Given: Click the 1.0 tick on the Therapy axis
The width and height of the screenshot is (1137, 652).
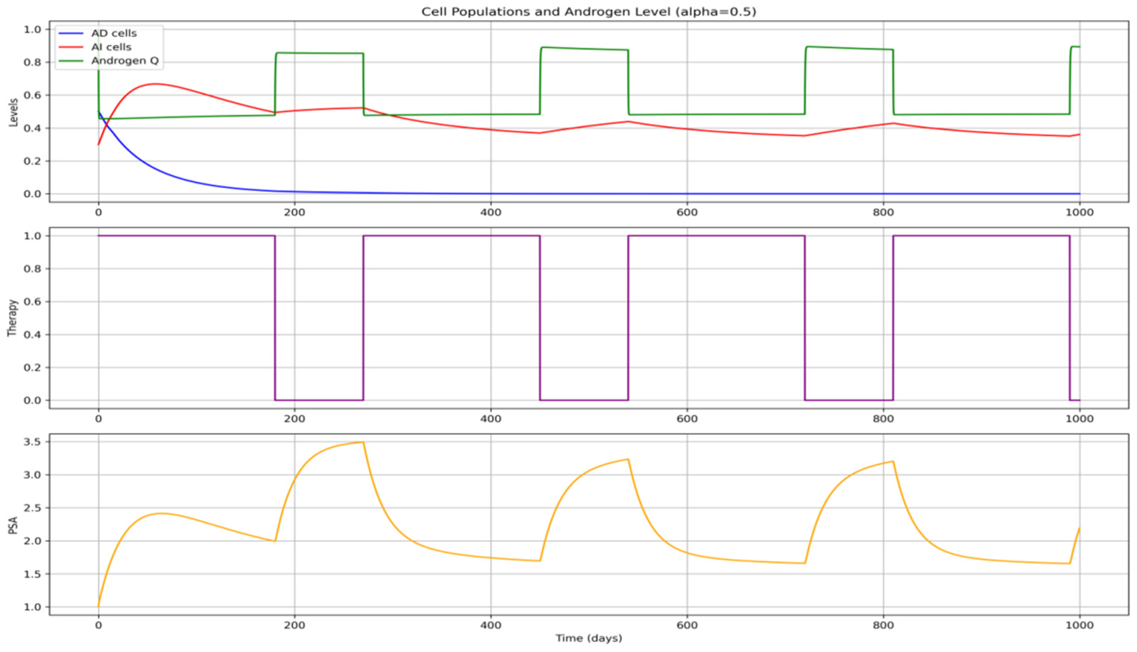Looking at the screenshot, I should (32, 235).
